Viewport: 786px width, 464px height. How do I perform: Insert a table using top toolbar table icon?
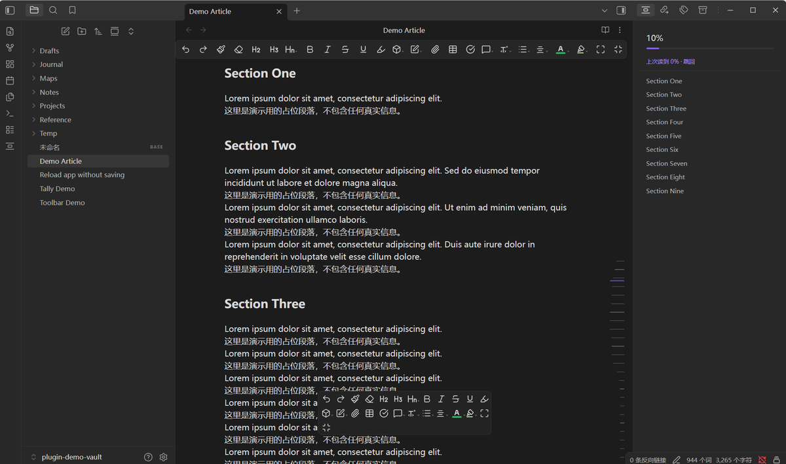(453, 50)
